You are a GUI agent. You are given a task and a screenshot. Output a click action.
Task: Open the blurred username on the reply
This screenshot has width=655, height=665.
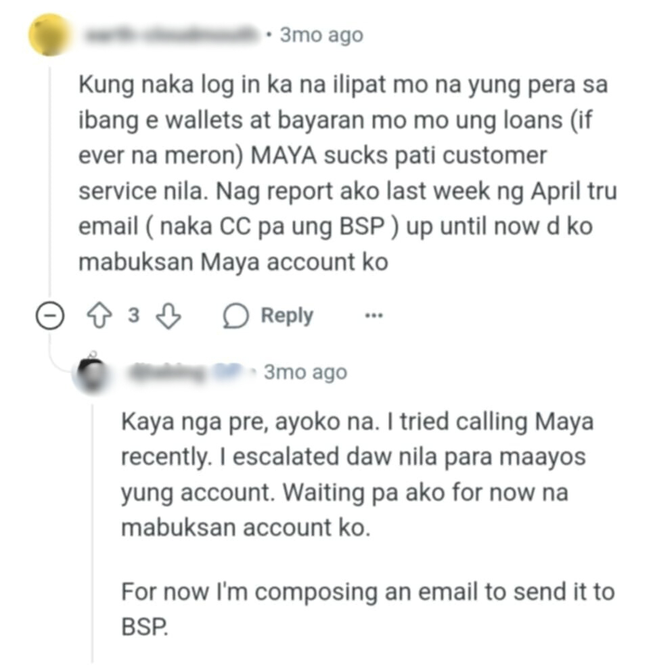pyautogui.click(x=187, y=372)
